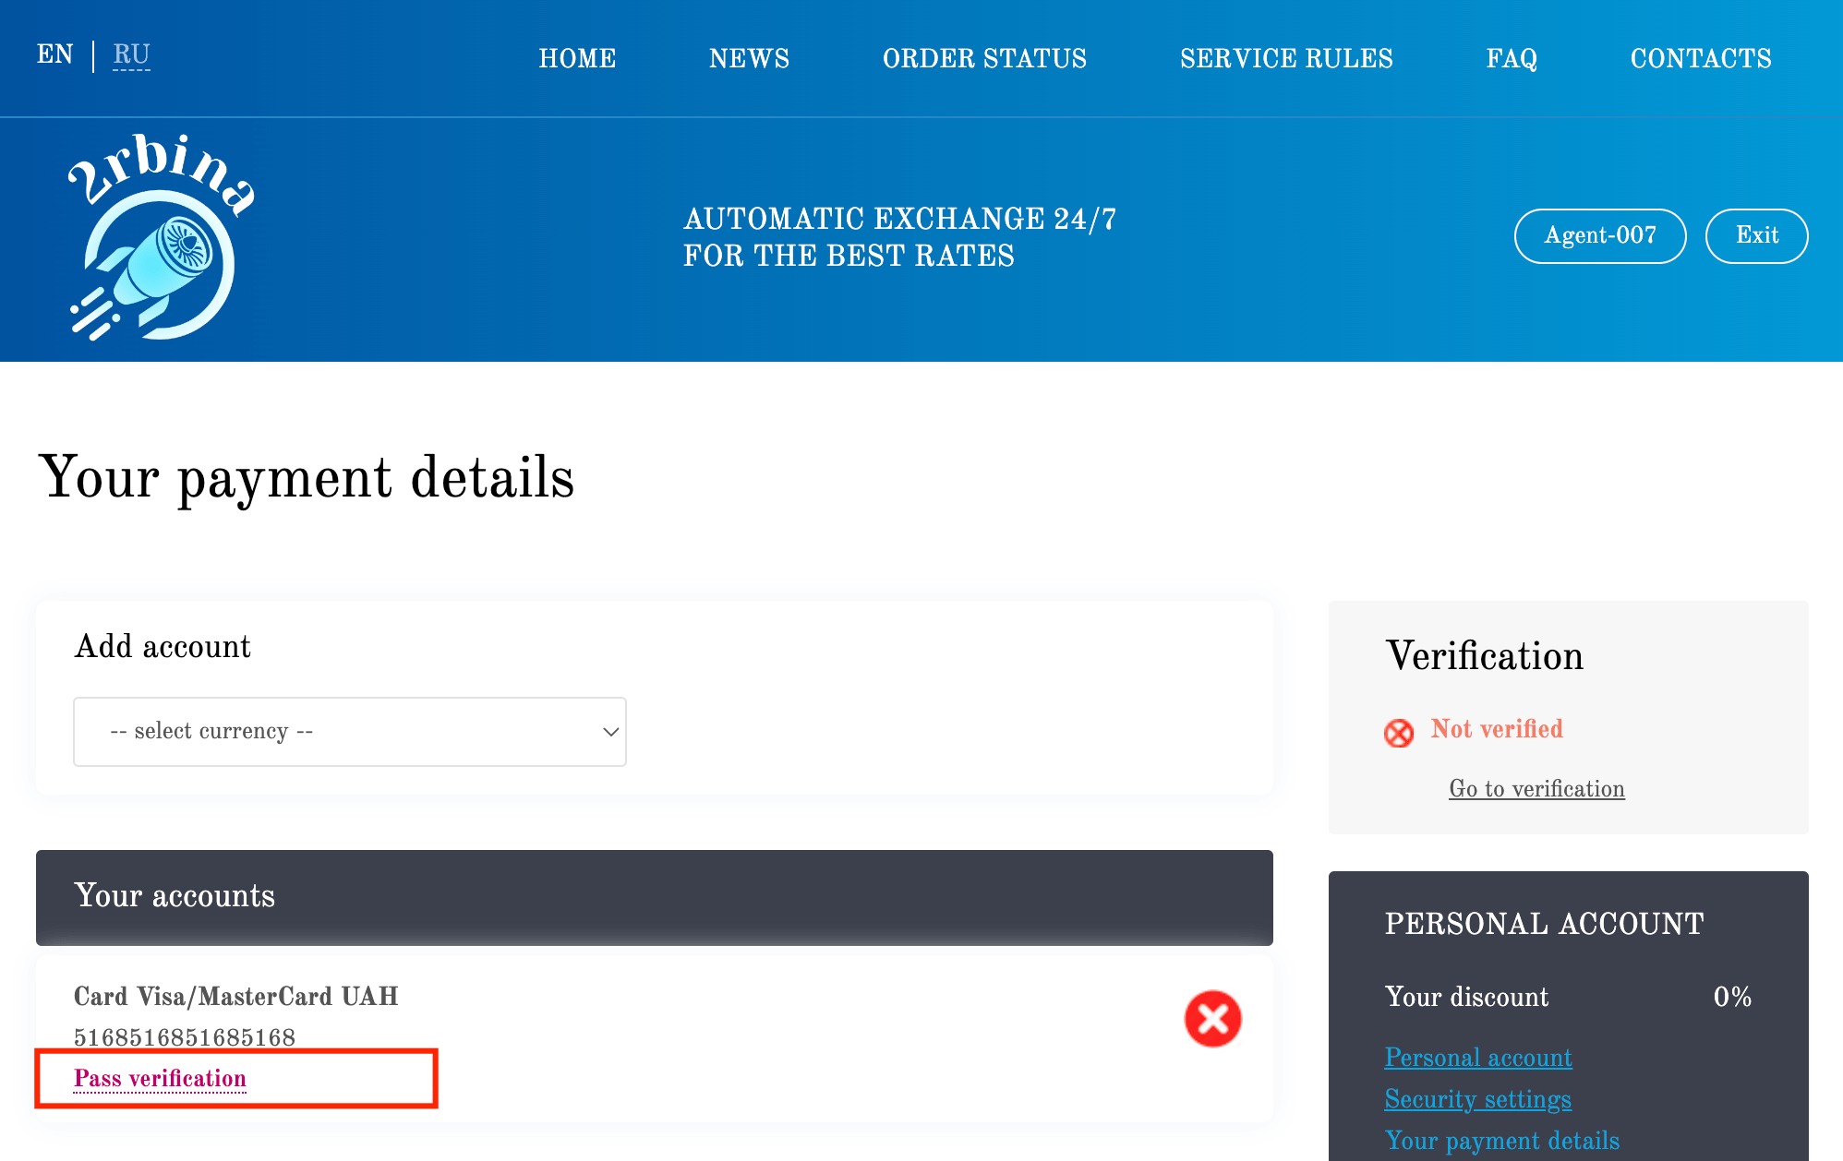Open the Personal account link
The width and height of the screenshot is (1843, 1161).
1478,1058
